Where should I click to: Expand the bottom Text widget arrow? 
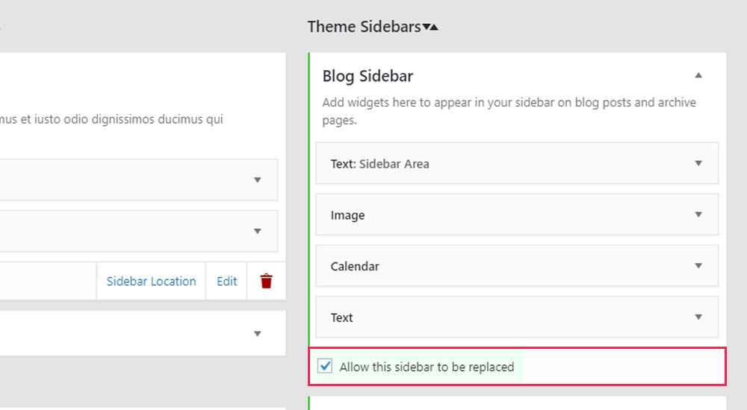(x=698, y=318)
